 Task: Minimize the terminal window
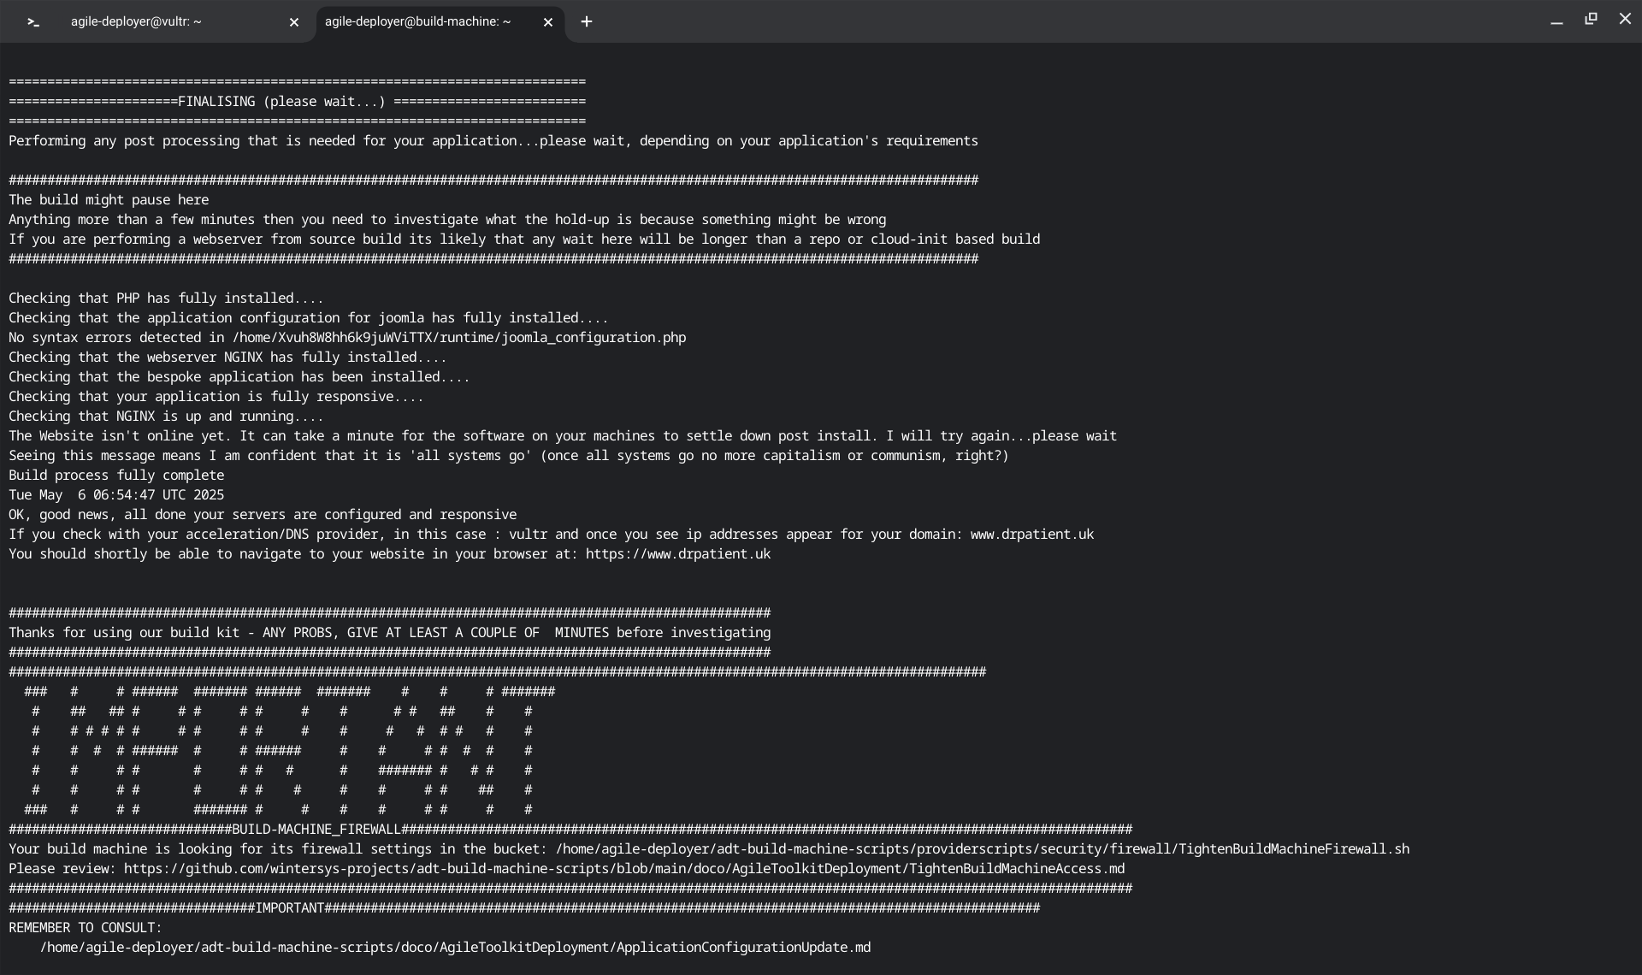pos(1556,21)
